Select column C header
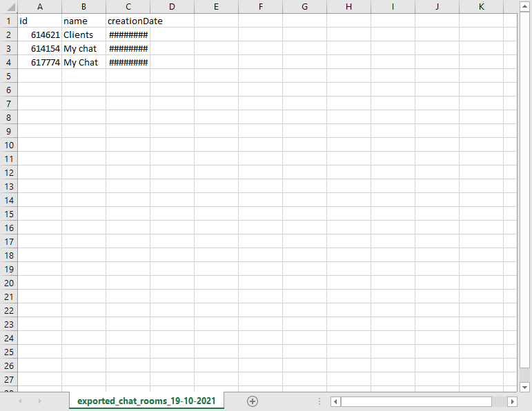The width and height of the screenshot is (532, 411). point(128,7)
